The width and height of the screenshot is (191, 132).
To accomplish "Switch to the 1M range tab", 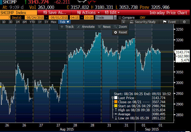I will click(x=18, y=22).
